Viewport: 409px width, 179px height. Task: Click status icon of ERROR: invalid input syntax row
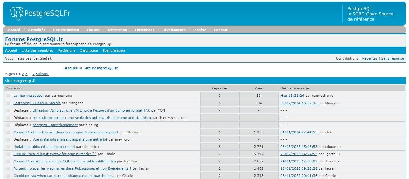pyautogui.click(x=8, y=154)
